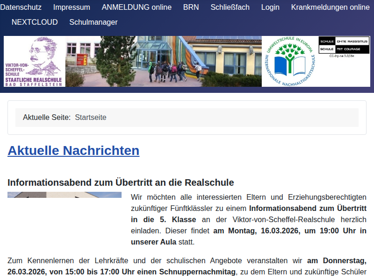Click the Viktor-von-Scheffel-Schule portrait logo
The image size is (374, 280).
(35, 62)
